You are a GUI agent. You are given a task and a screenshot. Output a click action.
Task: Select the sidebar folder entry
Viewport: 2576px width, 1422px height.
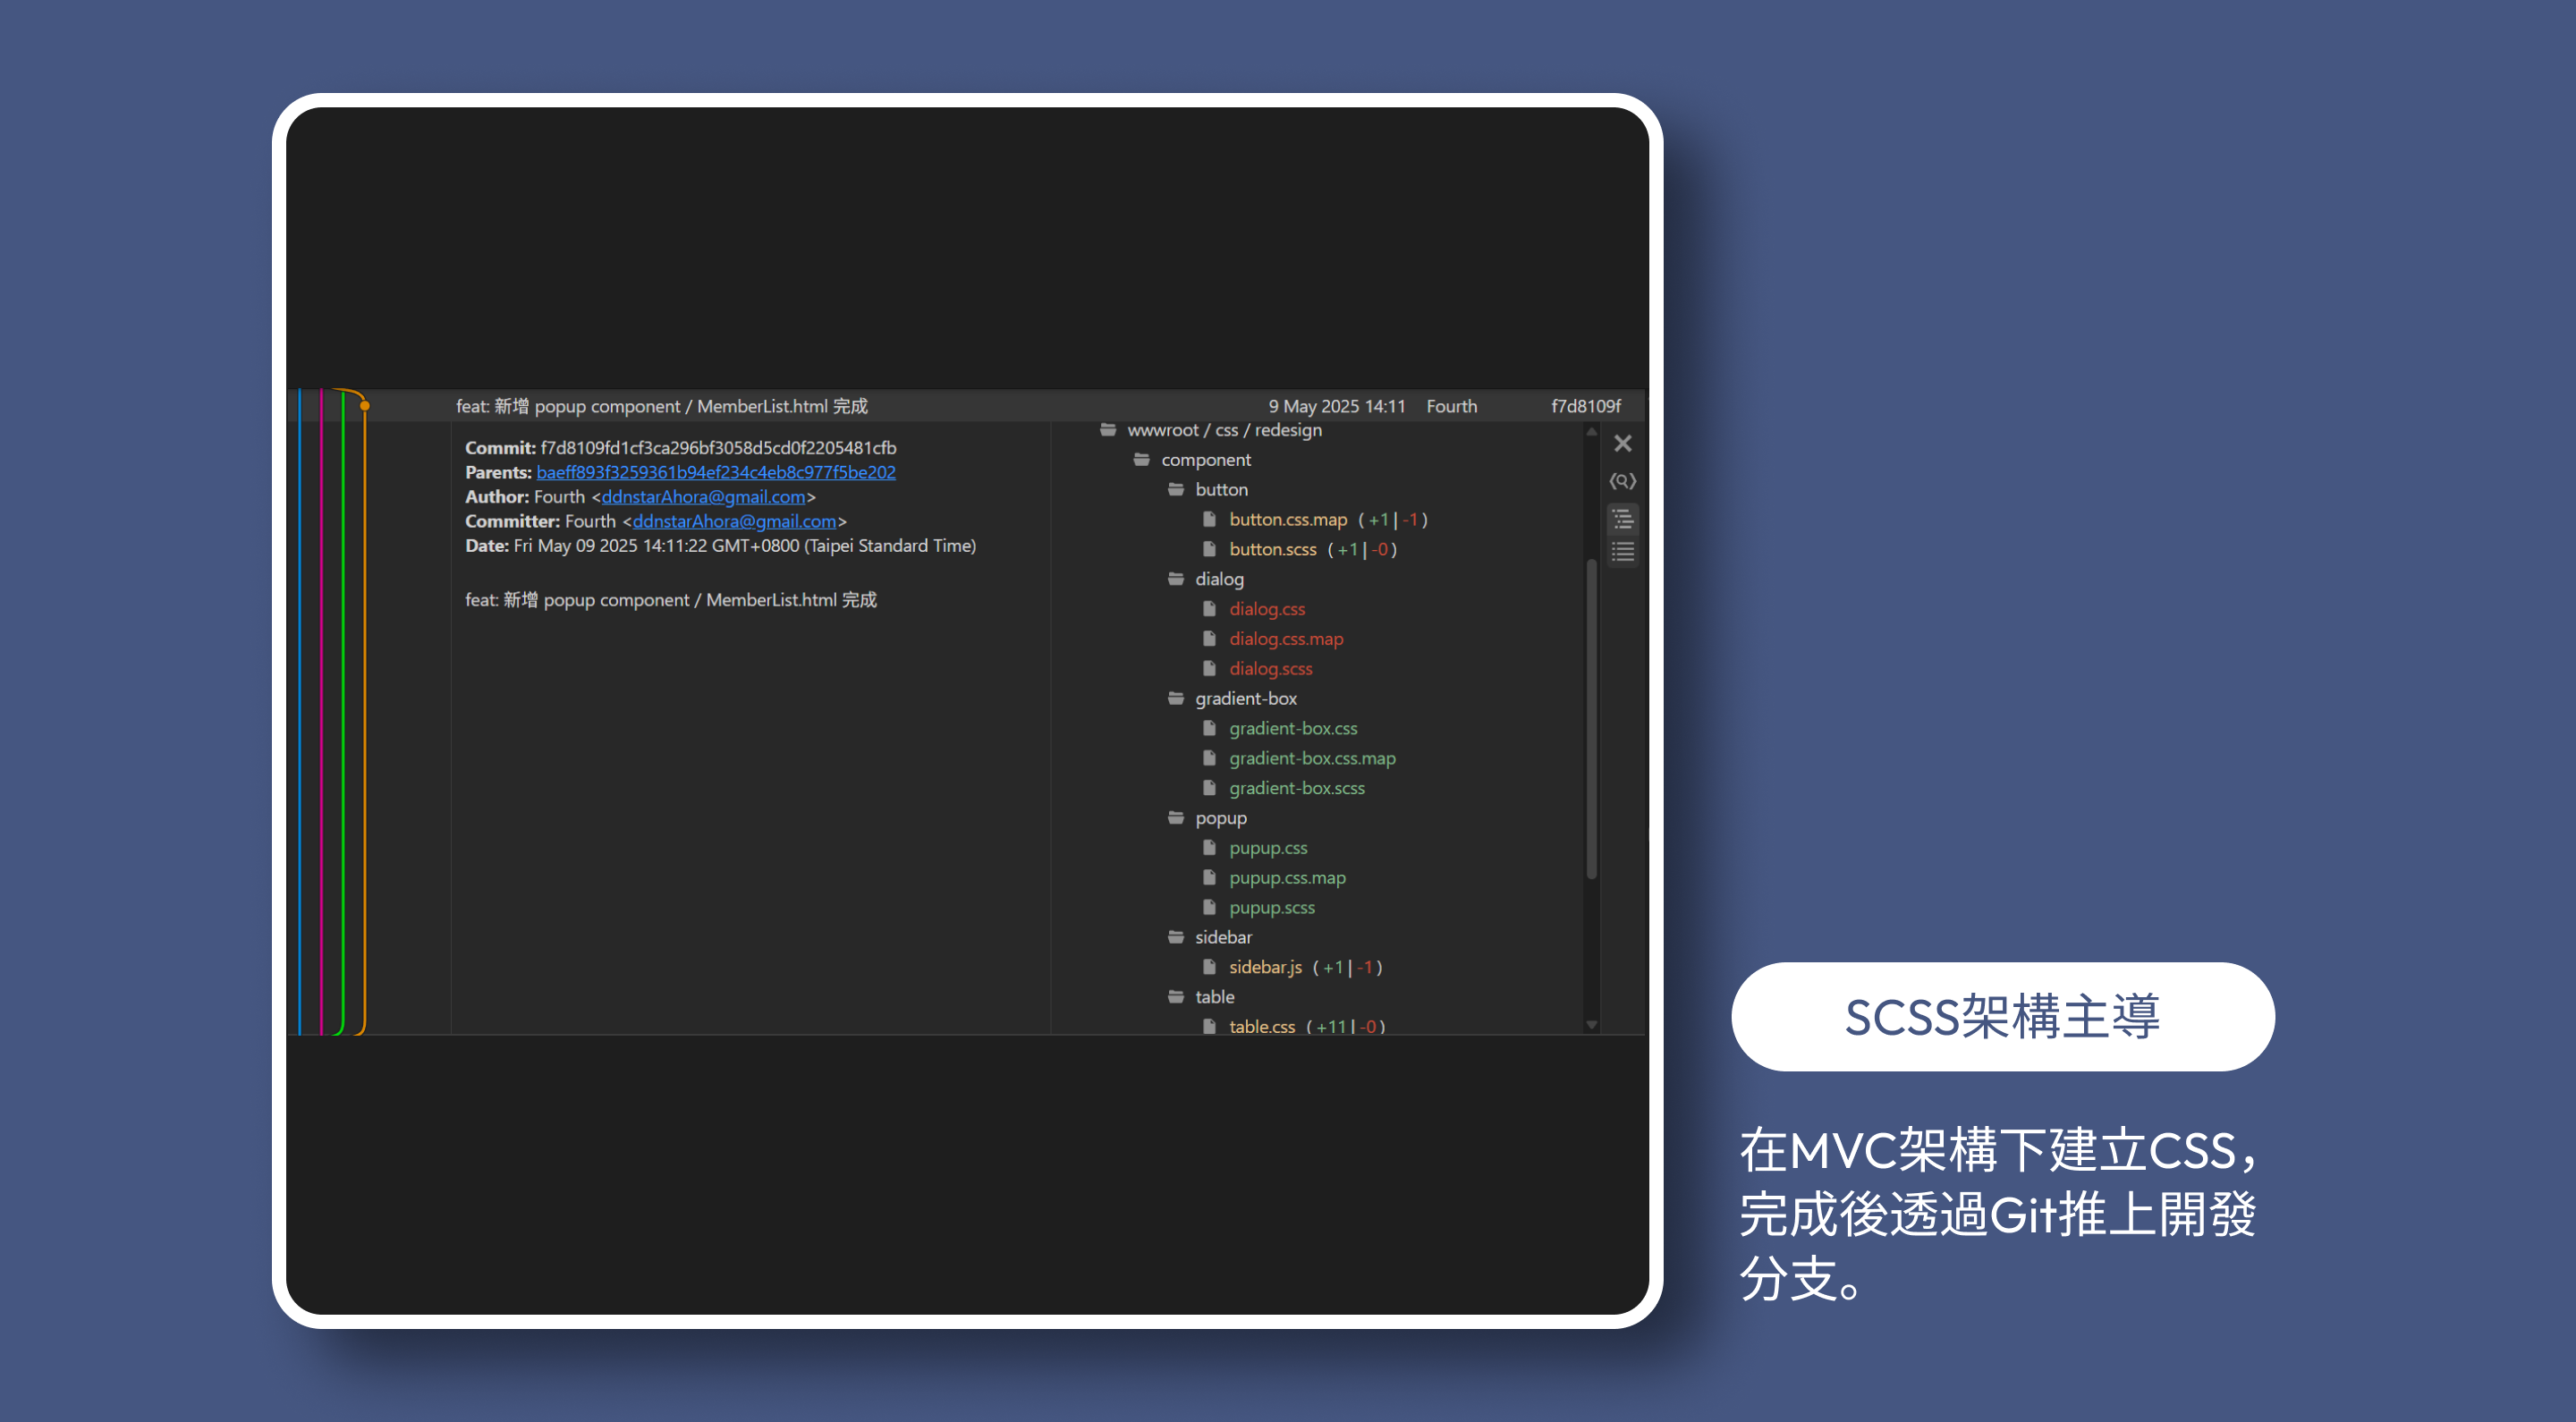(x=1223, y=937)
